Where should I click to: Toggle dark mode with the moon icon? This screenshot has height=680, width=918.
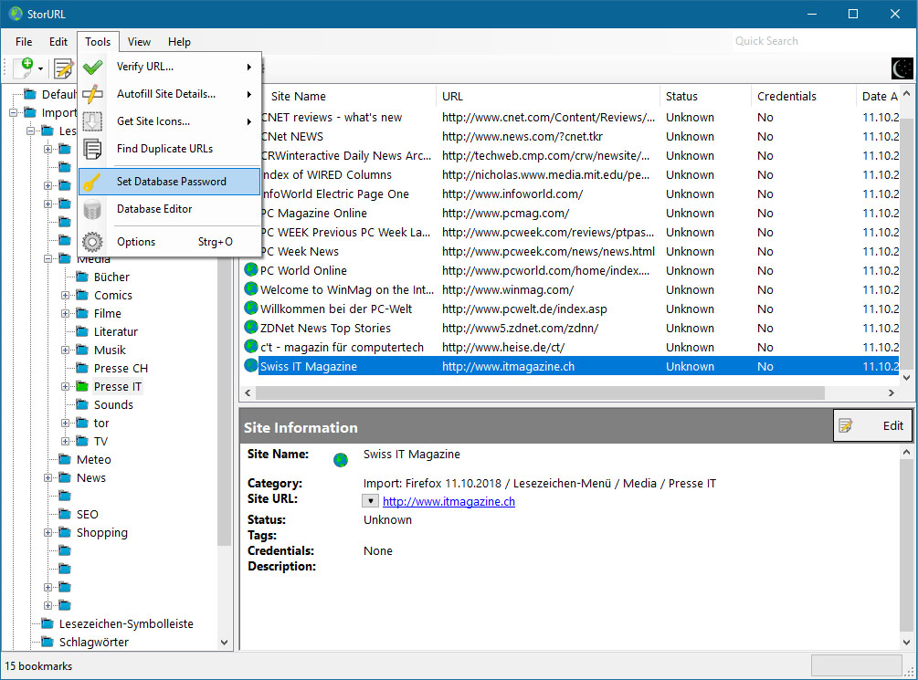[902, 68]
